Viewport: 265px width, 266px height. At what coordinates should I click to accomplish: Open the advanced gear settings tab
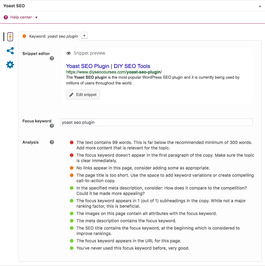pos(10,65)
